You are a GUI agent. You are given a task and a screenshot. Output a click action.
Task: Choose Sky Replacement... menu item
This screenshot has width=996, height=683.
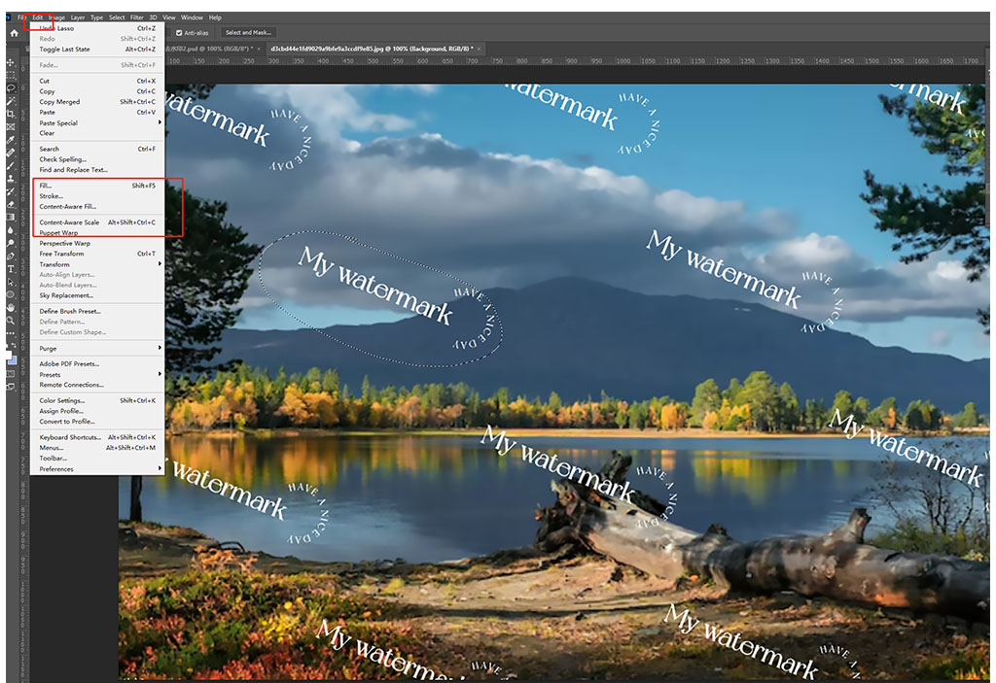pos(97,295)
